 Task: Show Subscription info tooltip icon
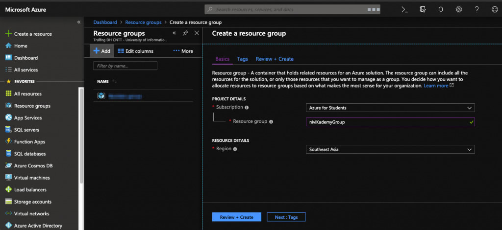[247, 108]
